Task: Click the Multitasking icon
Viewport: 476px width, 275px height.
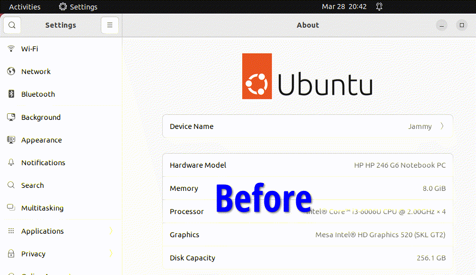Action: 11,208
